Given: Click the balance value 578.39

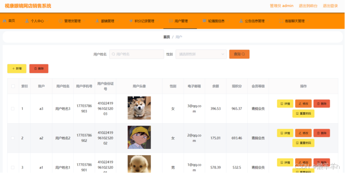Looking at the screenshot, I should click(x=216, y=168).
